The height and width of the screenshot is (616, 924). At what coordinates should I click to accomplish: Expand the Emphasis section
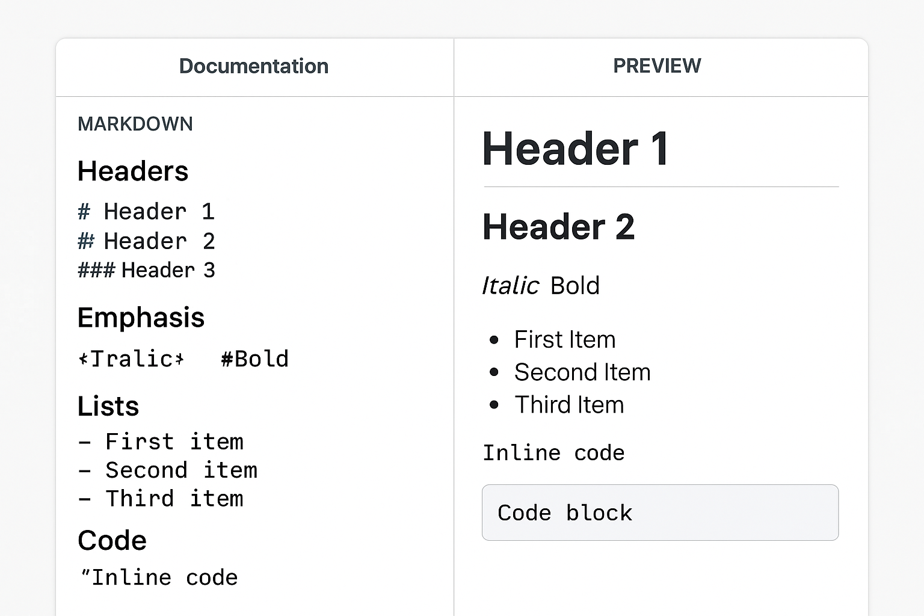[141, 318]
